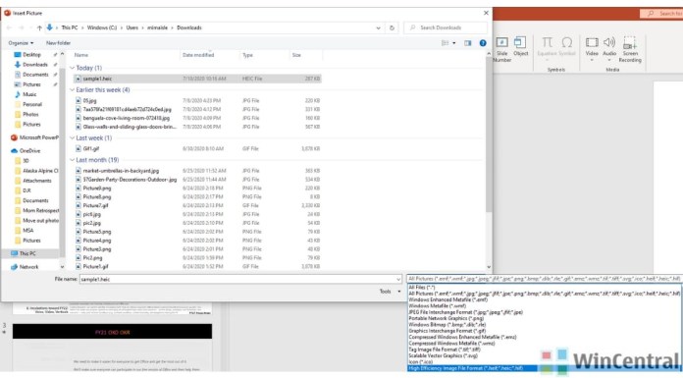Open the Organize dropdown menu
Viewport: 683px width, 378px height.
coord(21,43)
